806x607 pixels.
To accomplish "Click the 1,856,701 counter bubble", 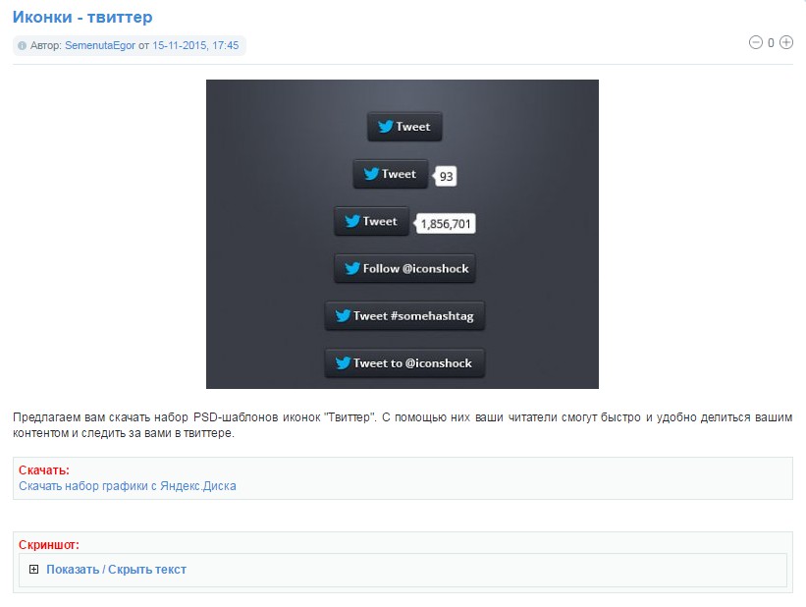I will (x=445, y=224).
